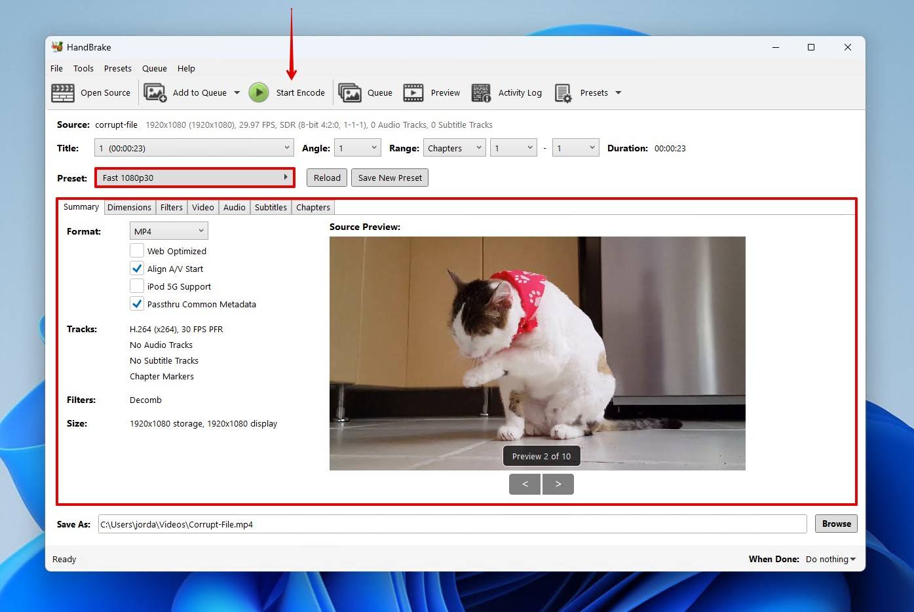Open the Queue menu in menu bar
Viewport: 914px width, 612px height.
click(x=155, y=68)
